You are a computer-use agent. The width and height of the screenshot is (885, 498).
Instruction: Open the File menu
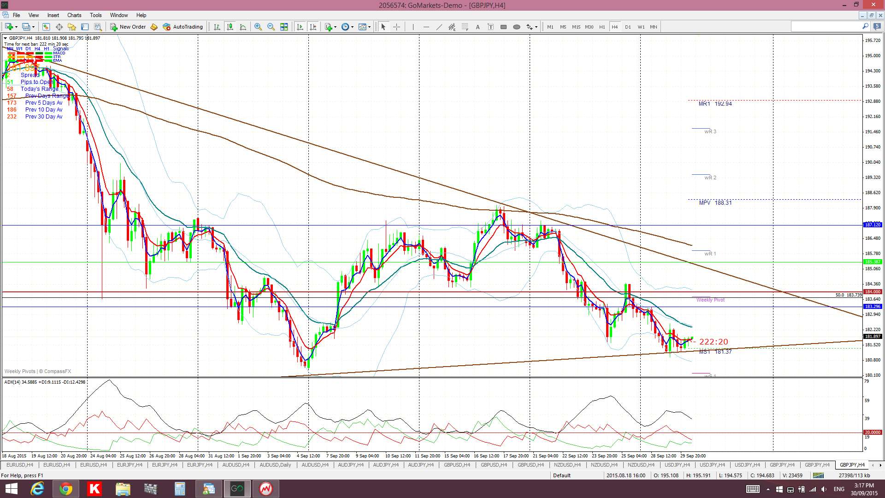(17, 15)
